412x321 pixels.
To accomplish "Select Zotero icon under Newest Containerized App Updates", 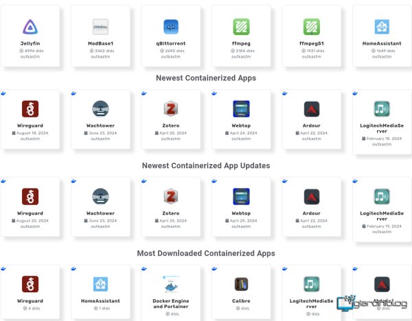I will 171,197.
